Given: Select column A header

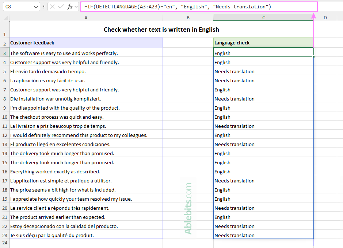Looking at the screenshot, I should (x=86, y=18).
